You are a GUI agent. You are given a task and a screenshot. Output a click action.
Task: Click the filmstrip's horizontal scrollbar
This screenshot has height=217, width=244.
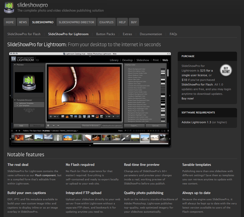tap(131, 144)
